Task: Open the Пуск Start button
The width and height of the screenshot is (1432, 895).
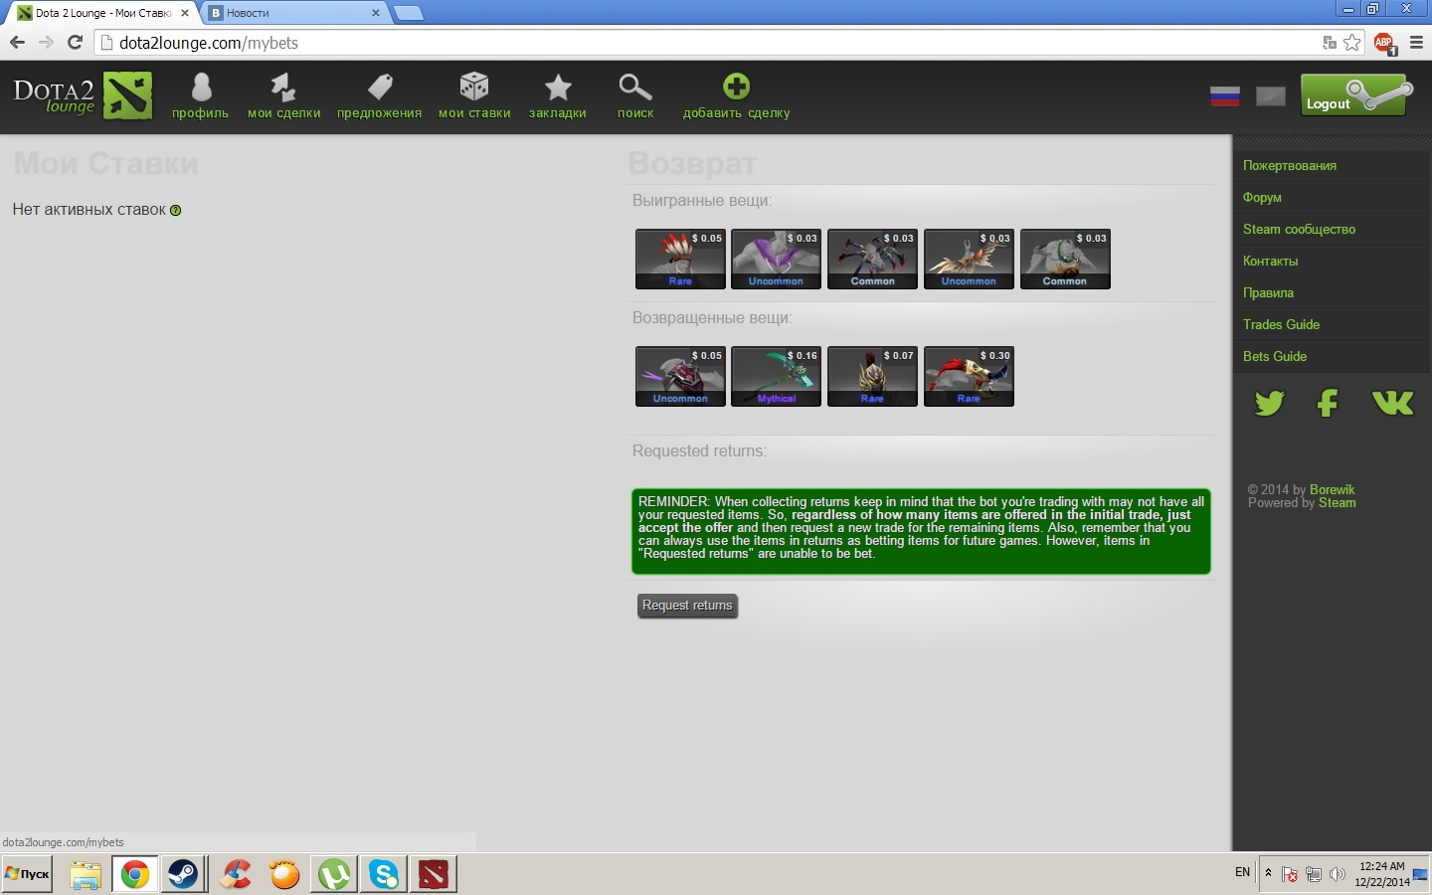Action: (28, 874)
